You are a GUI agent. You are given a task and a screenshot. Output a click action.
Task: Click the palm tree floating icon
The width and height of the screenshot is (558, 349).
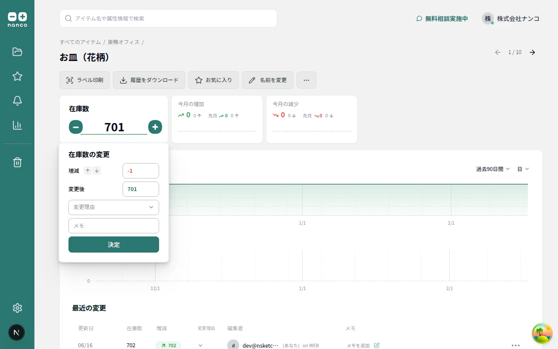pos(542,333)
